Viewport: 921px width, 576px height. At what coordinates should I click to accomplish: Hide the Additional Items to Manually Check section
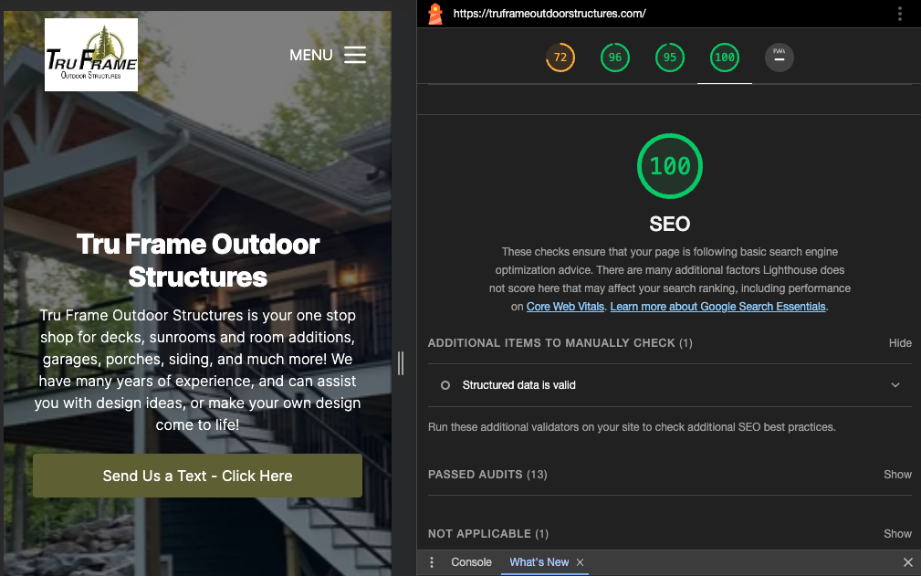pos(899,342)
